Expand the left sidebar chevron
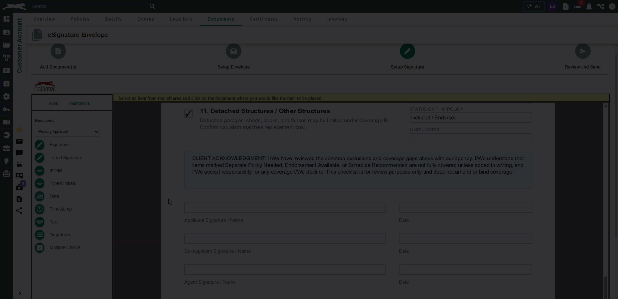This screenshot has width=618, height=299. pos(20,293)
